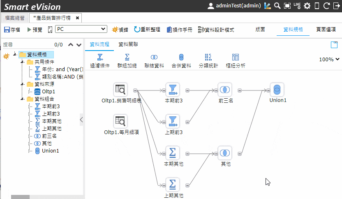
Task: Run the 預覽 preview play button
Action: click(29, 30)
